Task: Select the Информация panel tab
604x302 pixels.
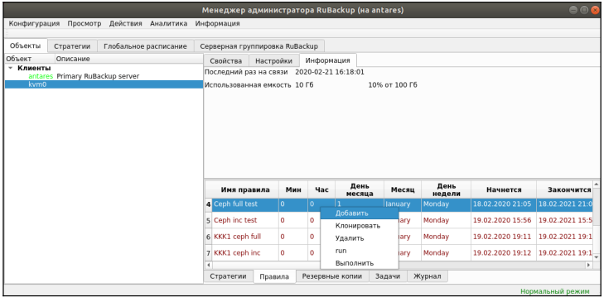Action: [x=327, y=60]
